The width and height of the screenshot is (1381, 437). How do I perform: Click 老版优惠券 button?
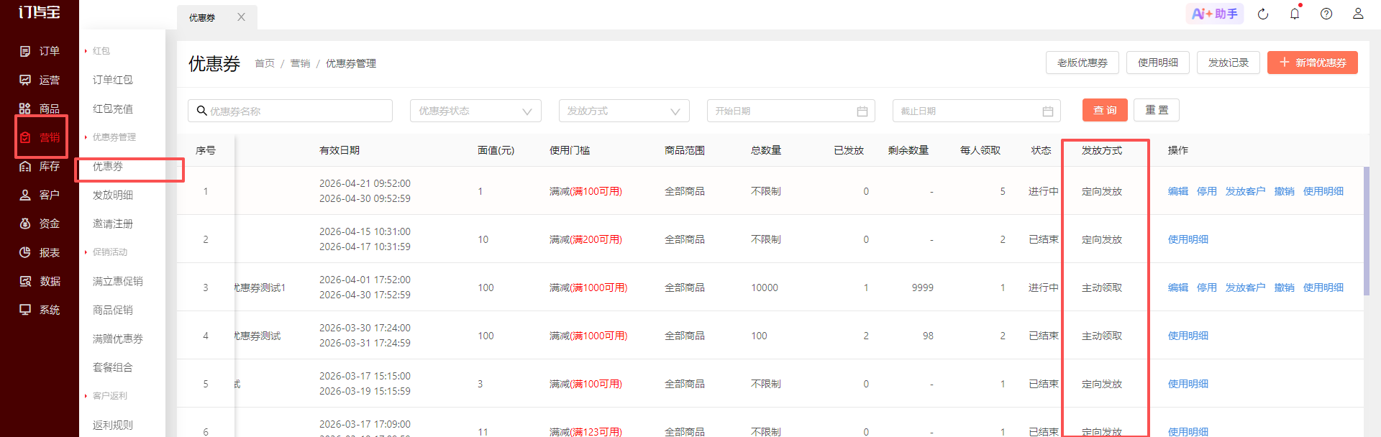(1083, 63)
